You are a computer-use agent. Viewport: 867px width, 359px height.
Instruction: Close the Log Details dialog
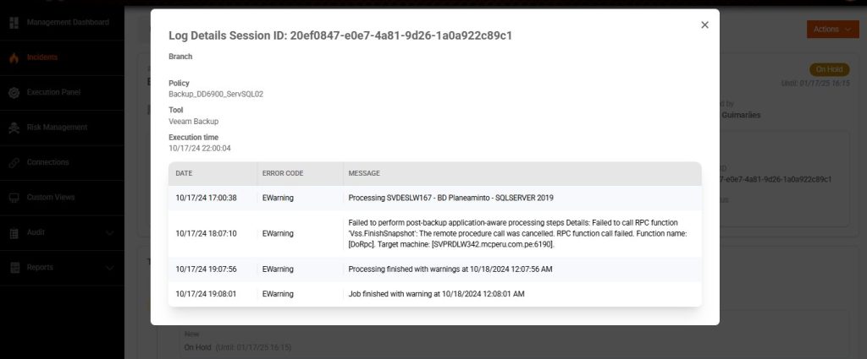704,25
